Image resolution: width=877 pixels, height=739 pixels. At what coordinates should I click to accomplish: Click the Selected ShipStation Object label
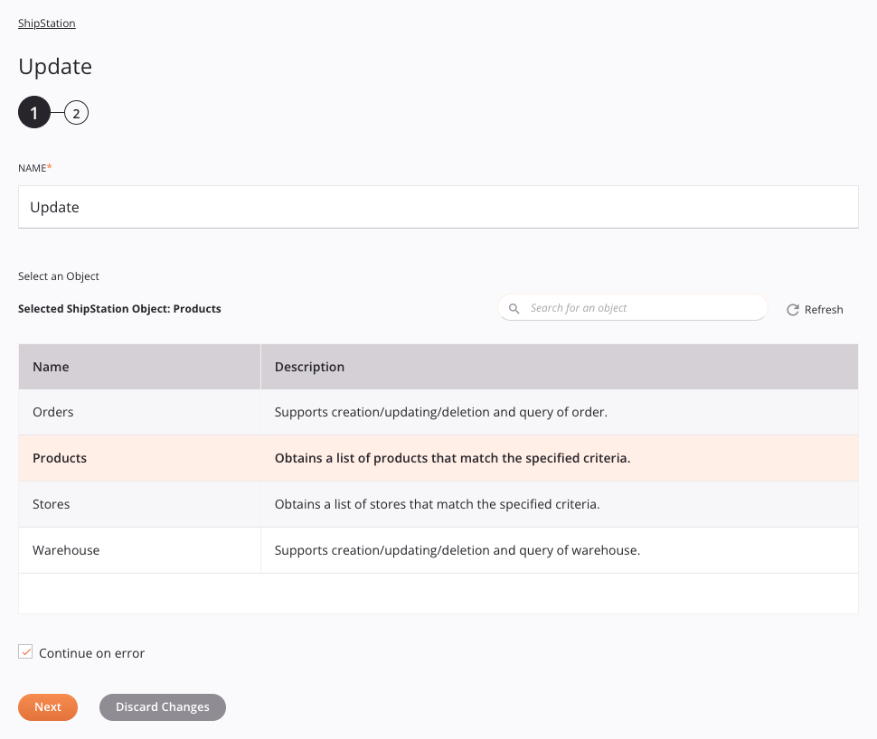pyautogui.click(x=119, y=309)
